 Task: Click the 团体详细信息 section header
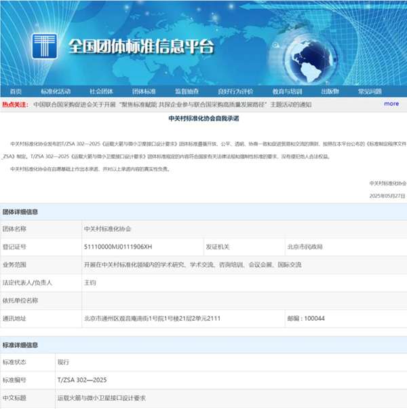20,212
